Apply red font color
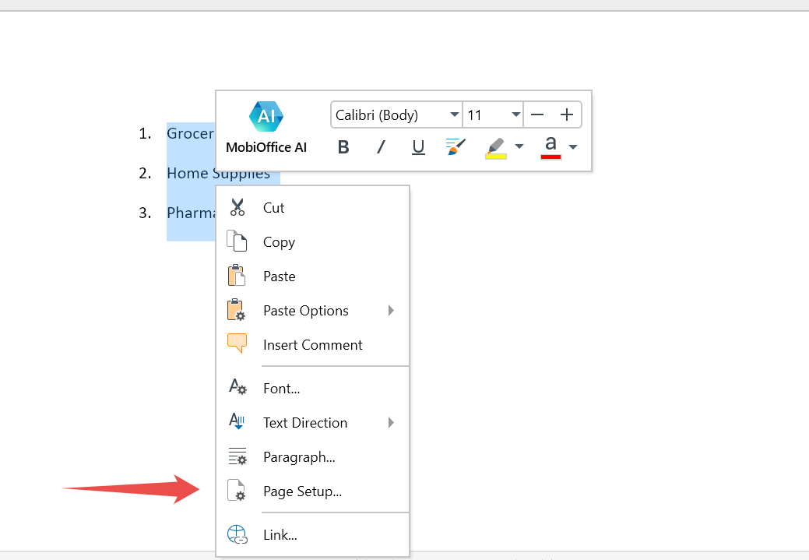The image size is (809, 560). click(x=551, y=147)
